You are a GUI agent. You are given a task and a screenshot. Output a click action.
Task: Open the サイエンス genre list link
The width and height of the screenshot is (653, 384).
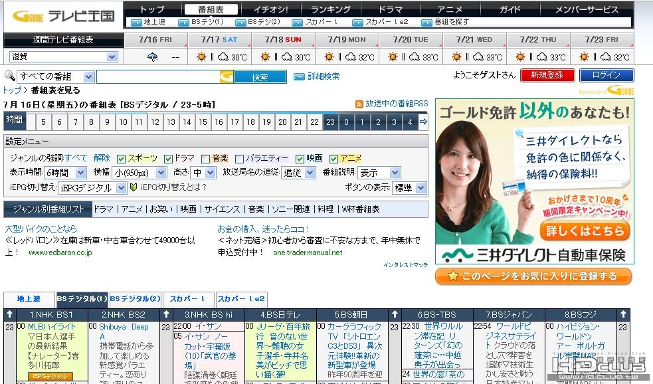(x=223, y=209)
